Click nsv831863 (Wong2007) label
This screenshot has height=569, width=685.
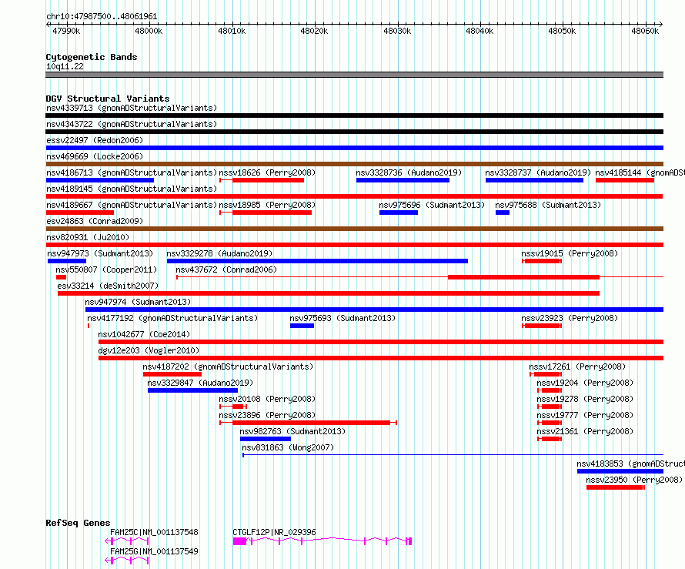click(x=288, y=447)
